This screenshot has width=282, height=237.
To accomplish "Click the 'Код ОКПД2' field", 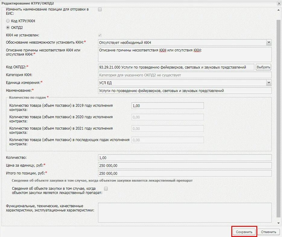I will (176, 67).
